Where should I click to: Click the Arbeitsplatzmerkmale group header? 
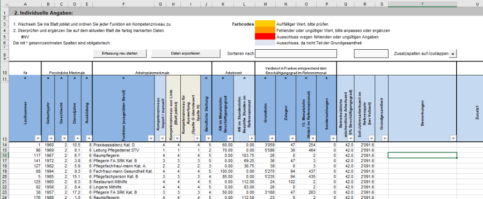(x=152, y=68)
